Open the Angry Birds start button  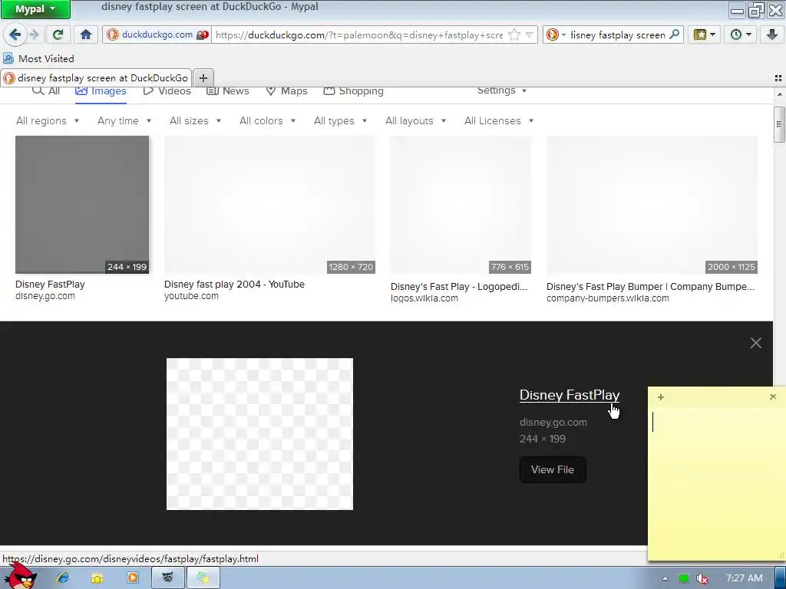[x=19, y=576]
